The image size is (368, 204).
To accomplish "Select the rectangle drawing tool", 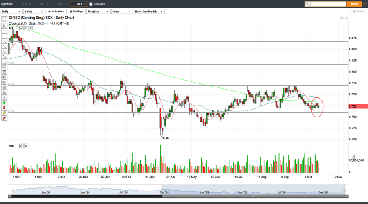I will pos(4,67).
